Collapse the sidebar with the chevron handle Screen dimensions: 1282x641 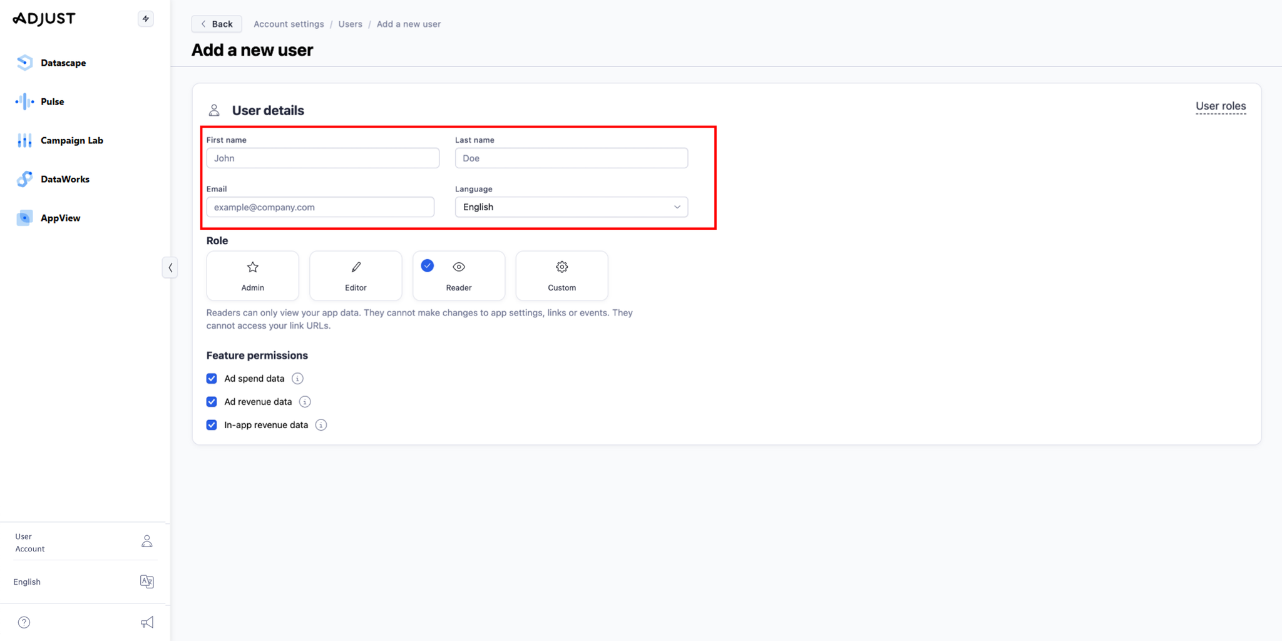[x=170, y=268]
